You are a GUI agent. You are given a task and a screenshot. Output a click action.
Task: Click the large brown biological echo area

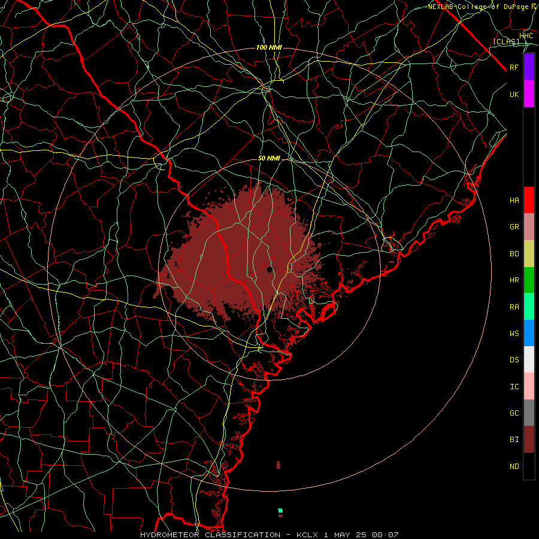[241, 255]
